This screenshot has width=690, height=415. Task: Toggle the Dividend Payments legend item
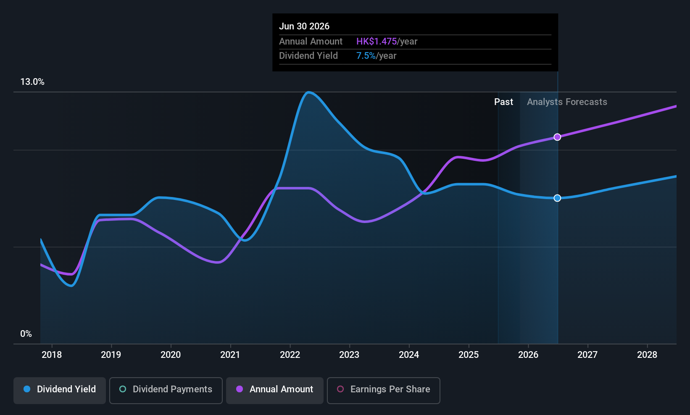(x=166, y=390)
